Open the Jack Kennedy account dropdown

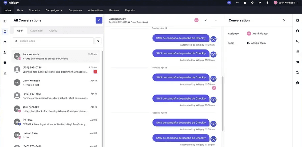pos(286,3)
